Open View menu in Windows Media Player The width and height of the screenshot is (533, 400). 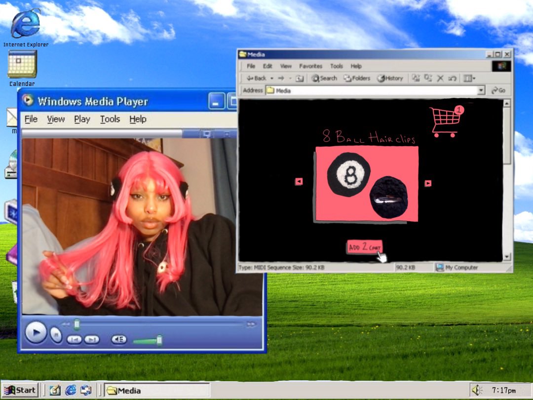point(56,119)
